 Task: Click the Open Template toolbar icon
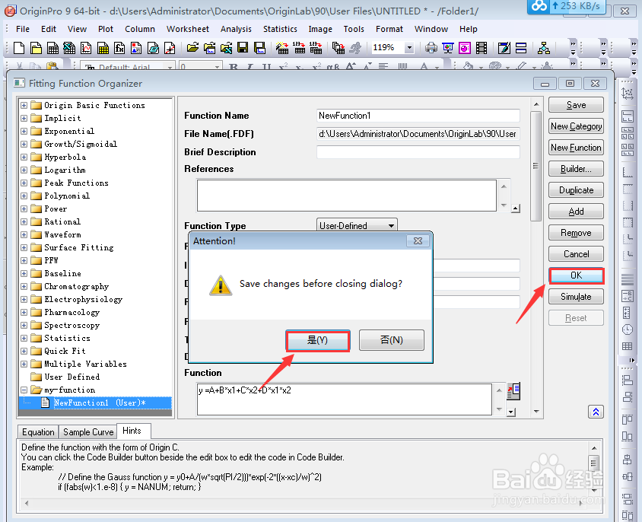(x=210, y=48)
